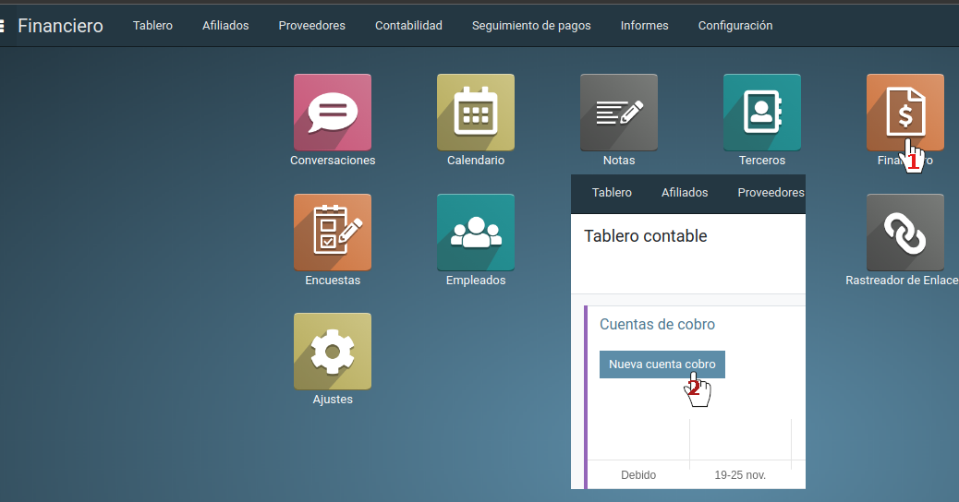Open the Conversaciones app icon

(333, 113)
